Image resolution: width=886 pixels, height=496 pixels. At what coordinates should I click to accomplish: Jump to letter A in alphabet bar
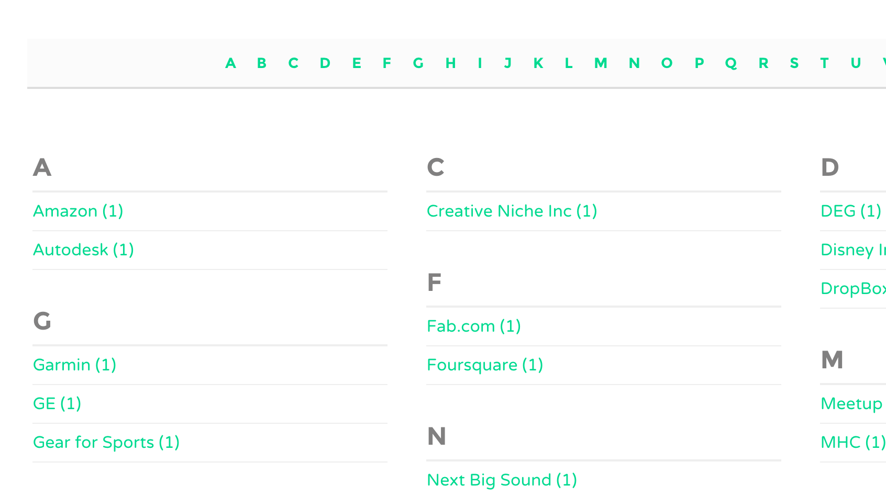coord(230,63)
